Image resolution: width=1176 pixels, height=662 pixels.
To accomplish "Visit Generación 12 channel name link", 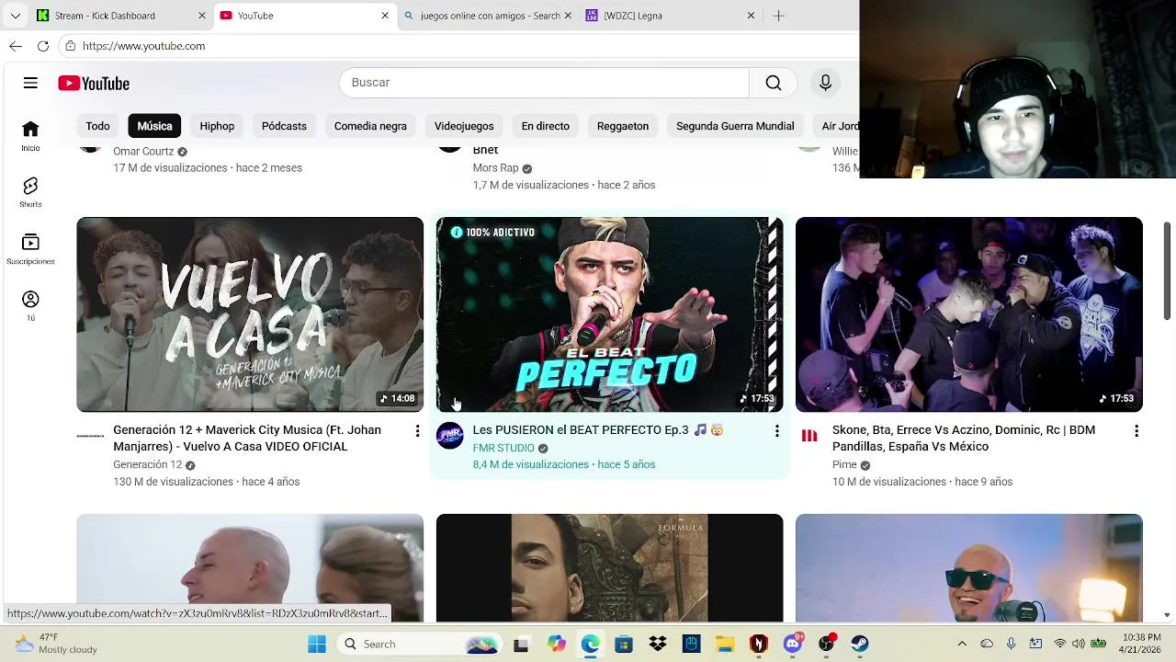I will click(x=147, y=465).
